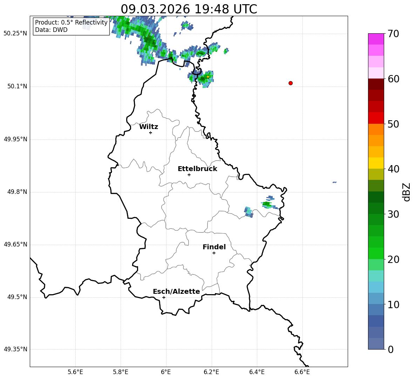Click the small isolated echo east of 6.6°E
Image resolution: width=415 pixels, height=379 pixels.
[334, 182]
